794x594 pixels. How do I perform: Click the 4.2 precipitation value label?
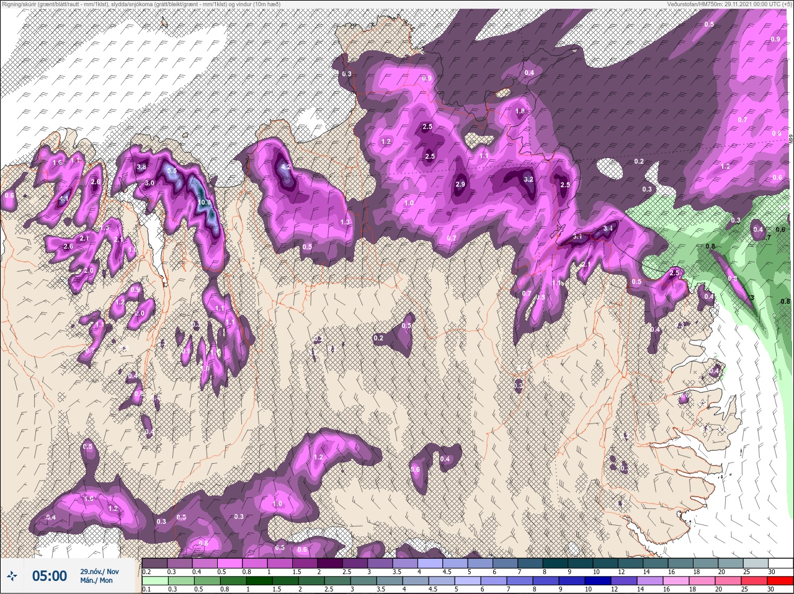286,167
